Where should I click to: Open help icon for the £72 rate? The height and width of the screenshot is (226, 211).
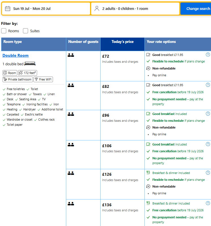208,55
